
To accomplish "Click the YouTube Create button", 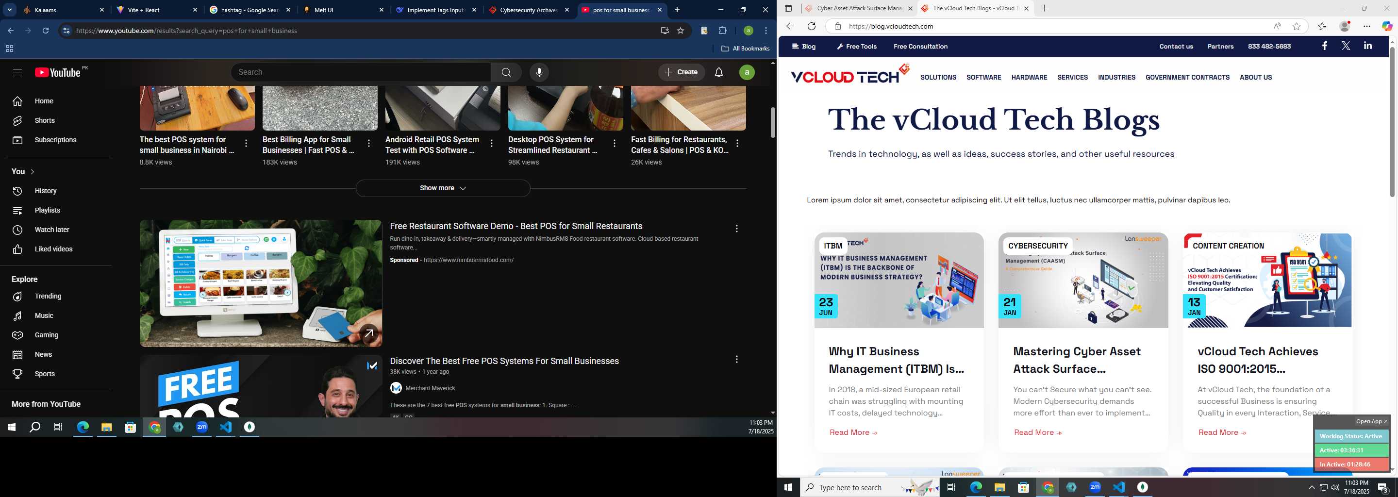I will (682, 72).
